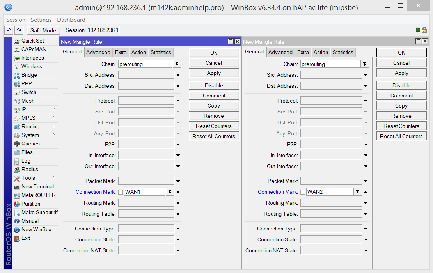Image resolution: width=433 pixels, height=273 pixels.
Task: Toggle Safe Mode button
Action: point(43,30)
